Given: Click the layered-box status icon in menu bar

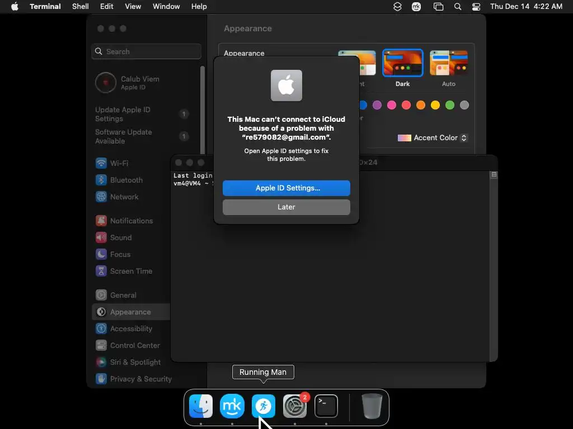Looking at the screenshot, I should point(397,7).
